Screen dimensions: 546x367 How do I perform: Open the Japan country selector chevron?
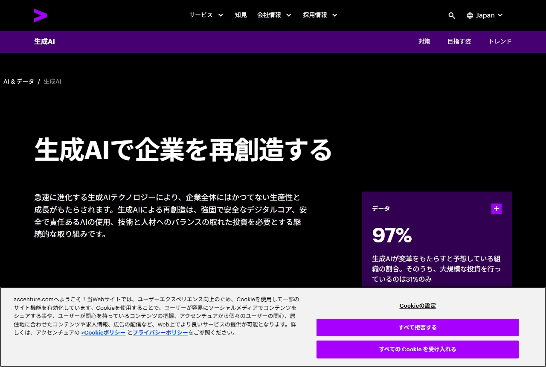coord(500,15)
